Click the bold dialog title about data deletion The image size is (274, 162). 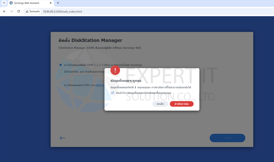(x=126, y=81)
